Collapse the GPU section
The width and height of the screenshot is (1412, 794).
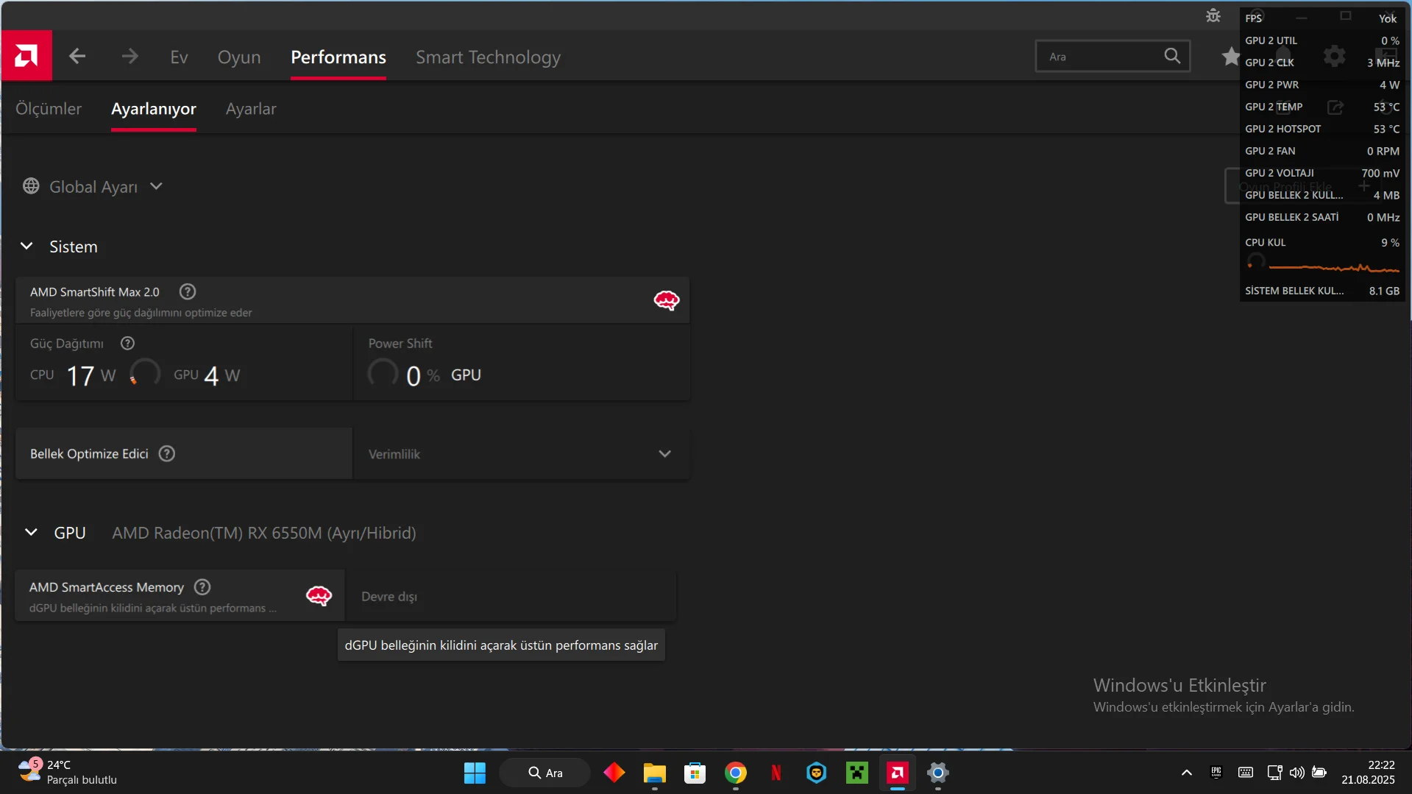coord(31,532)
